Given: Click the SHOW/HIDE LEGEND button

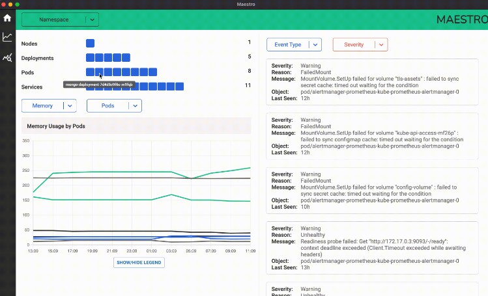Looking at the screenshot, I should [139, 263].
